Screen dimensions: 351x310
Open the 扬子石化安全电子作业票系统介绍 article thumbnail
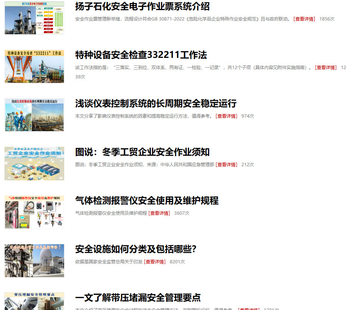[34, 18]
